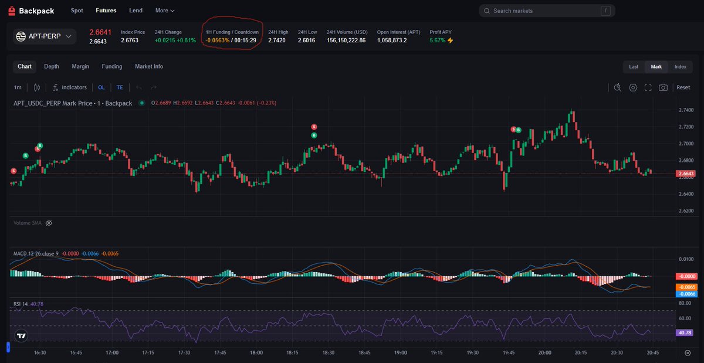Click the RSI 80.00 axis label
Image resolution: width=704 pixels, height=363 pixels.
coord(684,304)
